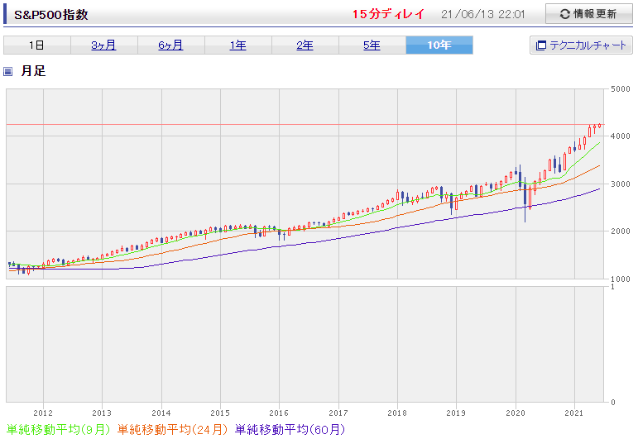Click the 2012 x-axis year label
This screenshot has height=439, width=638.
pyautogui.click(x=43, y=413)
